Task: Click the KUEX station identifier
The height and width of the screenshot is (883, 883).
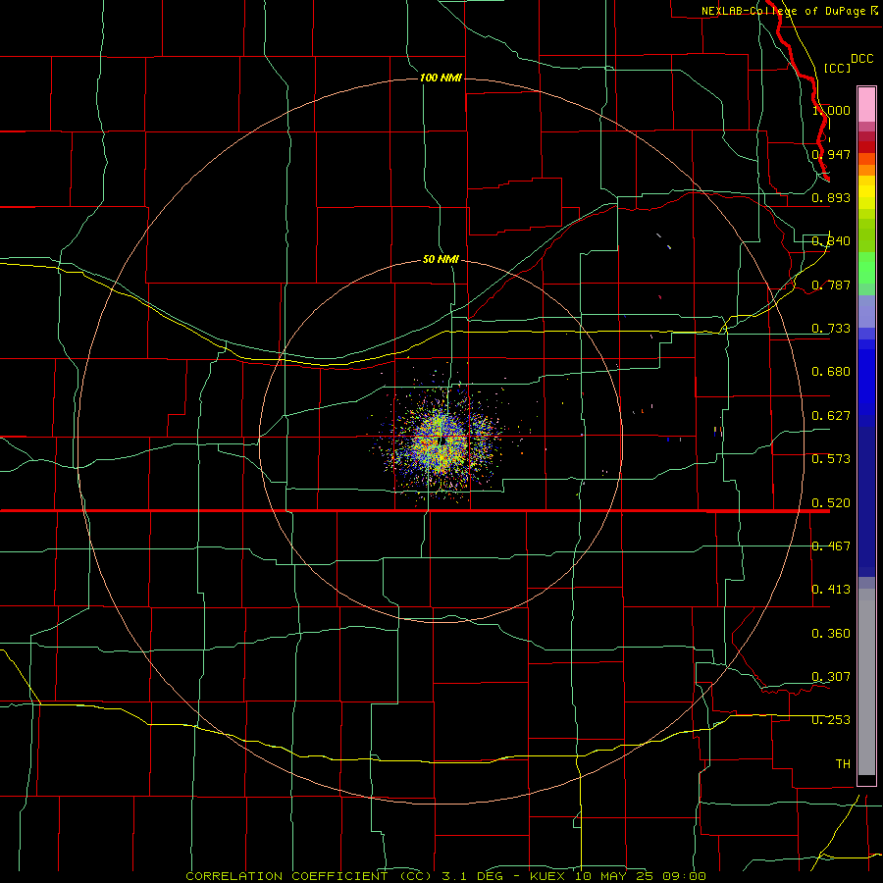Action: point(548,876)
